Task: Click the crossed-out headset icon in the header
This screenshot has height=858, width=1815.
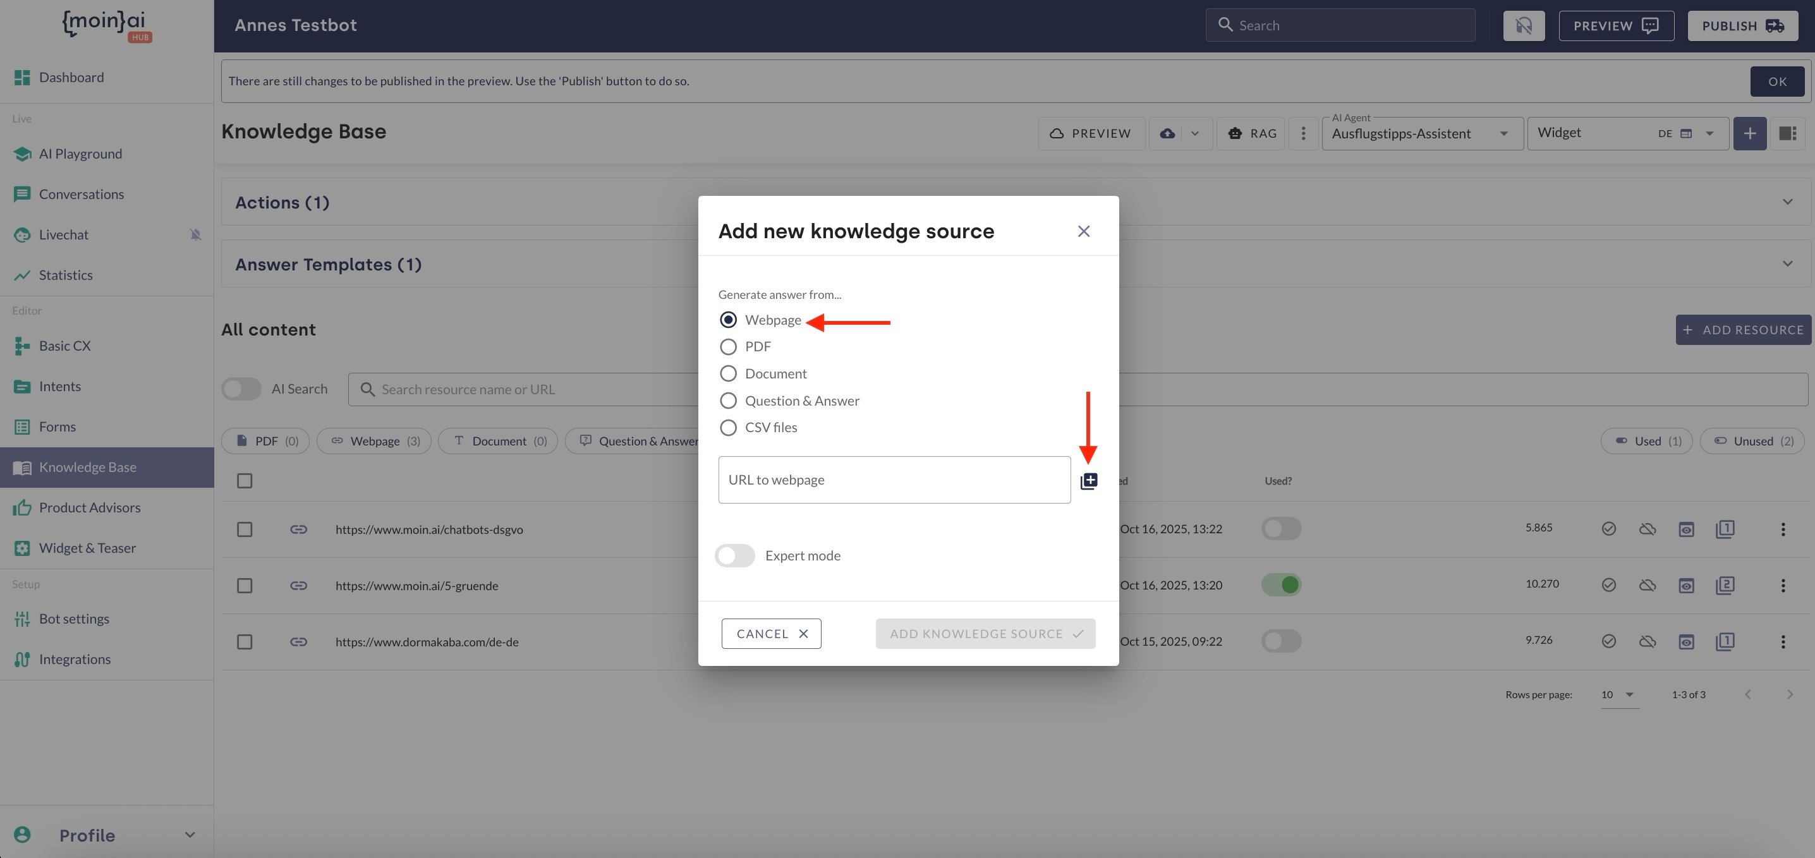Action: point(1523,25)
